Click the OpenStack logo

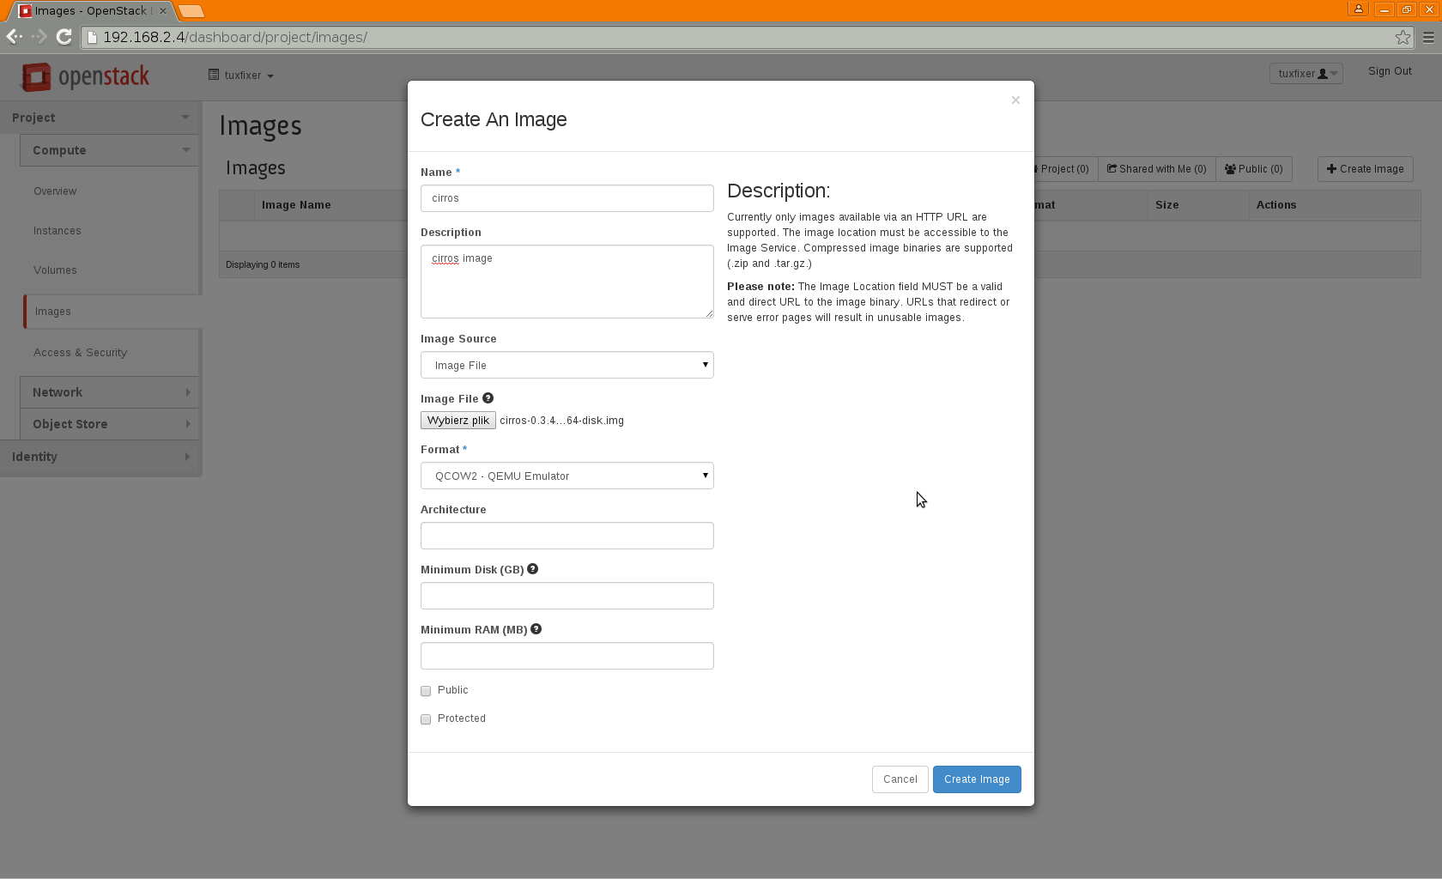click(86, 76)
